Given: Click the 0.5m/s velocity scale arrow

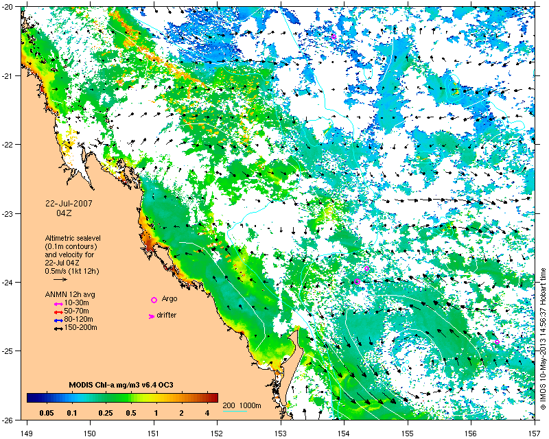Looking at the screenshot, I should (60, 279).
